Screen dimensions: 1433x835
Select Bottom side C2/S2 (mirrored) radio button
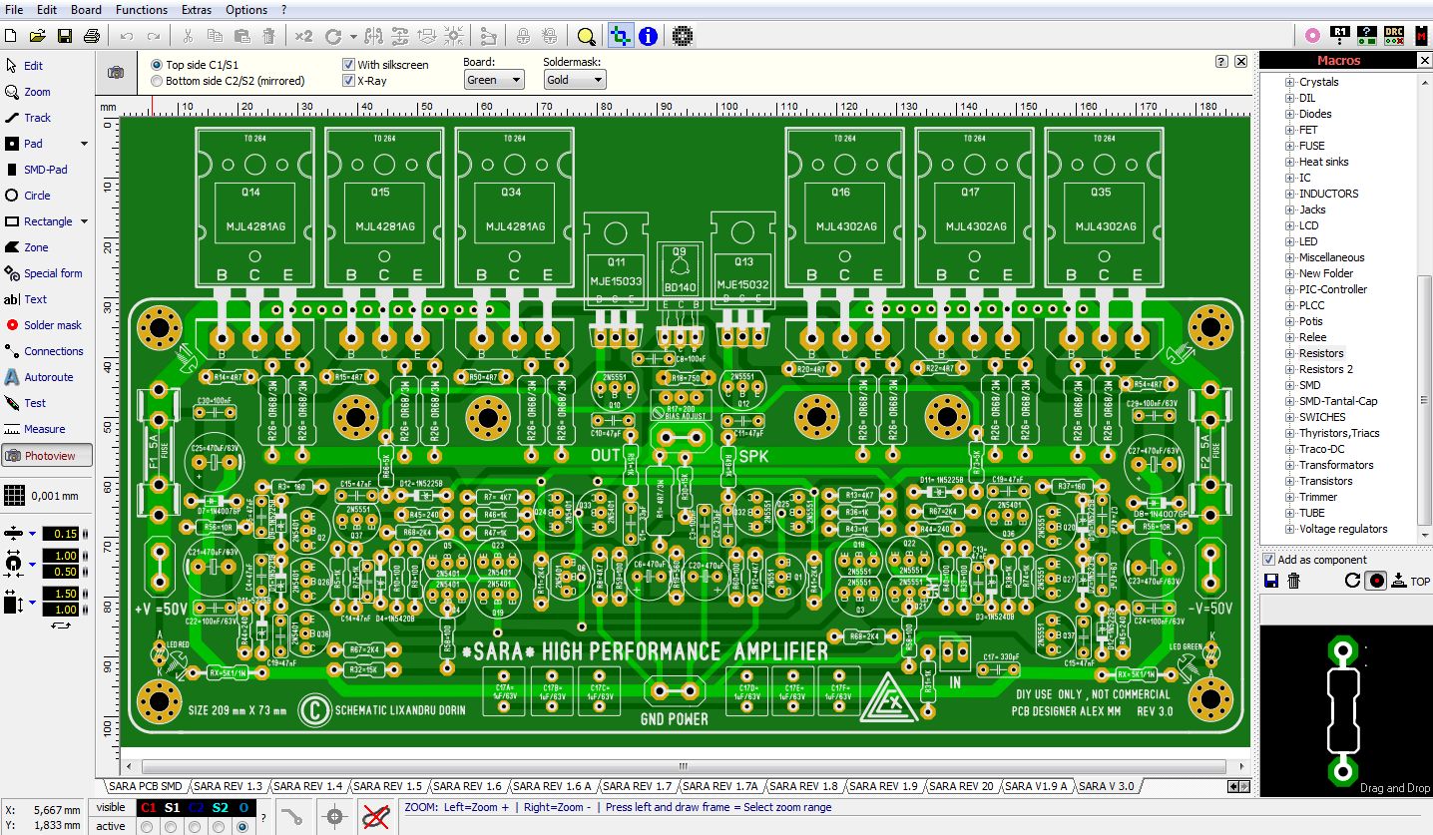156,81
